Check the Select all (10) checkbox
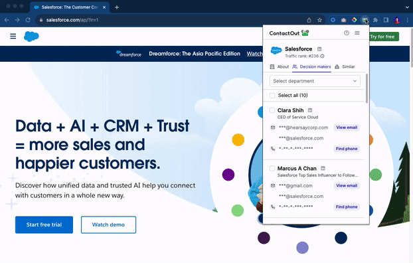413x263 pixels. pyautogui.click(x=272, y=96)
